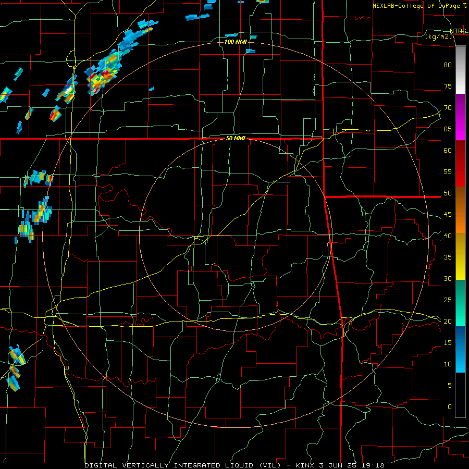Screen dimensions: 469x469
Task: Click the gray-white top band of color scale
Action: point(460,70)
